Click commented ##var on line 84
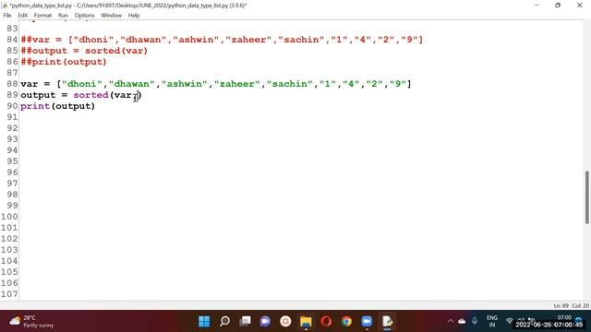 [x=35, y=40]
